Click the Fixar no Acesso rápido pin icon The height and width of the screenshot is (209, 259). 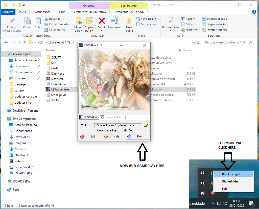12,21
